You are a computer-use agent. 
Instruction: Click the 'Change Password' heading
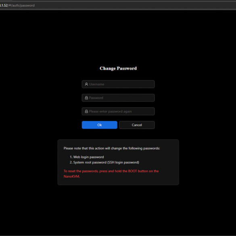[x=118, y=68]
